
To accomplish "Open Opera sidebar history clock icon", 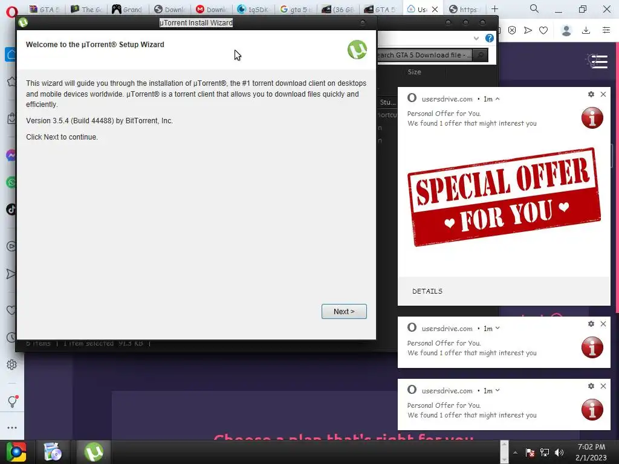I will pos(11,337).
